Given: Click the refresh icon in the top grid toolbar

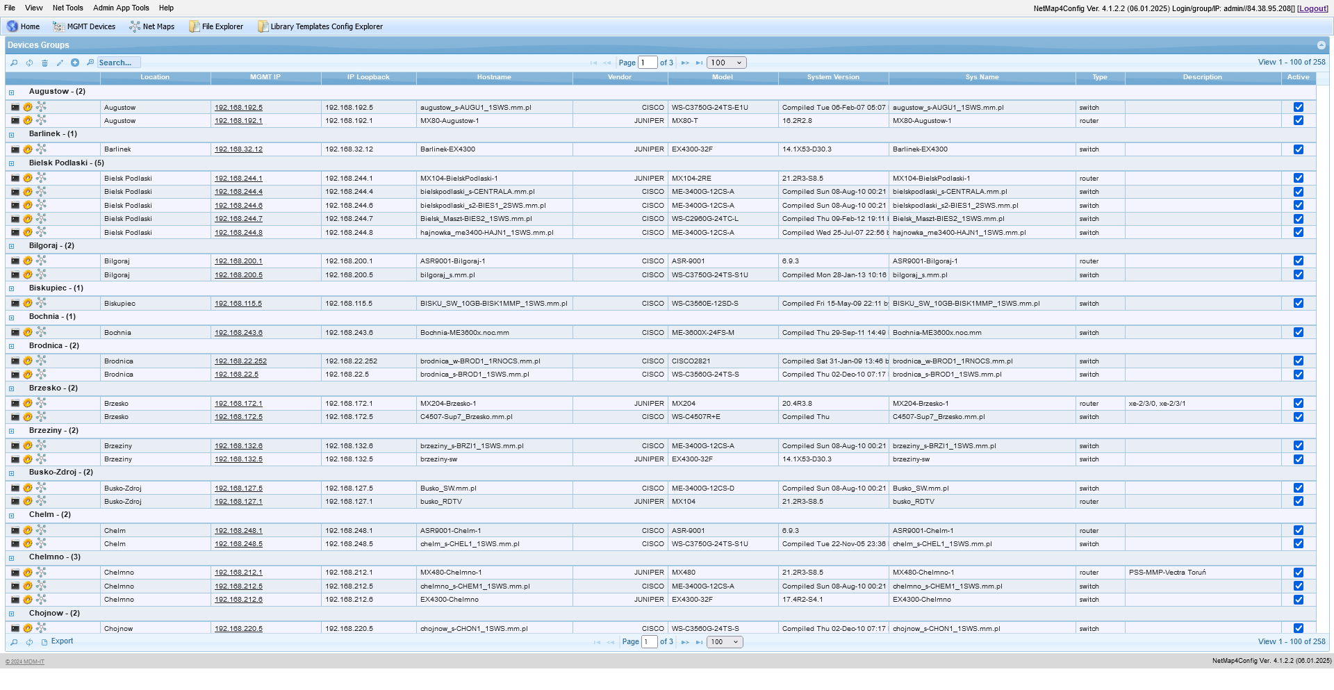Looking at the screenshot, I should (x=29, y=63).
